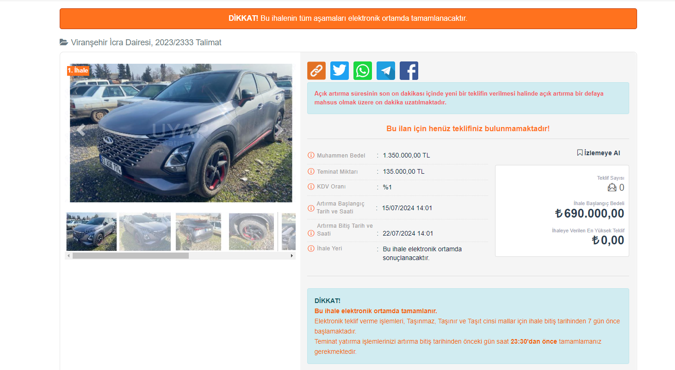Go to the previous car photo

[81, 130]
